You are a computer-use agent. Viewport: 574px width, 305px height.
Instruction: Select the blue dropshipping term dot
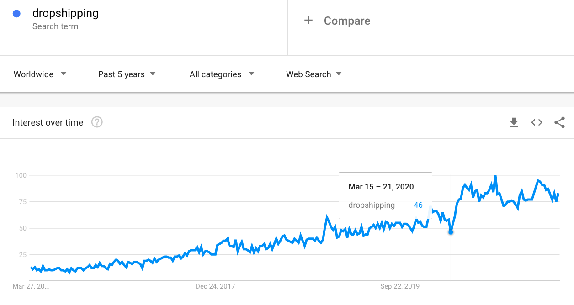coord(17,14)
